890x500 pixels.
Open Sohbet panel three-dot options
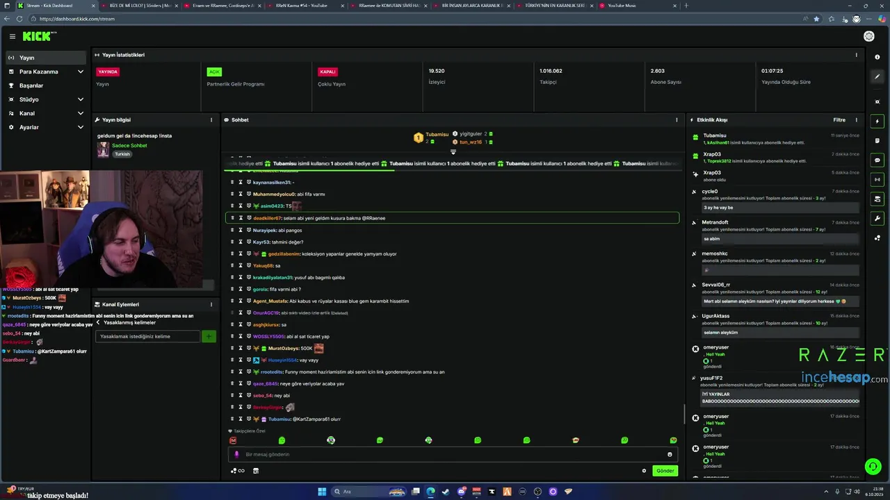pyautogui.click(x=677, y=120)
